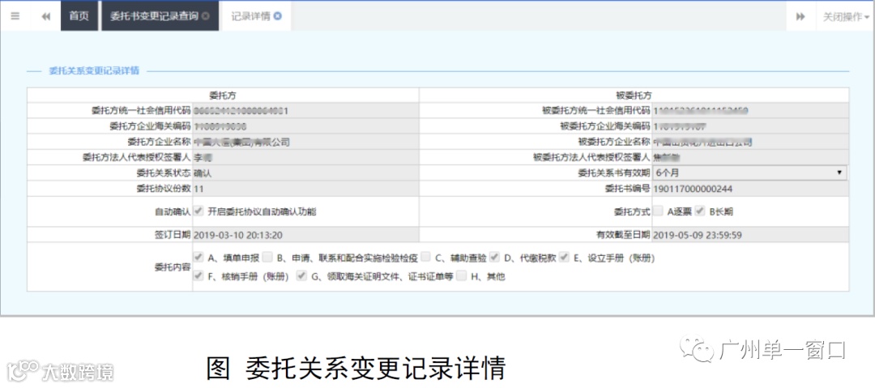Click the 委托关系状态 value 确认

pyautogui.click(x=203, y=173)
